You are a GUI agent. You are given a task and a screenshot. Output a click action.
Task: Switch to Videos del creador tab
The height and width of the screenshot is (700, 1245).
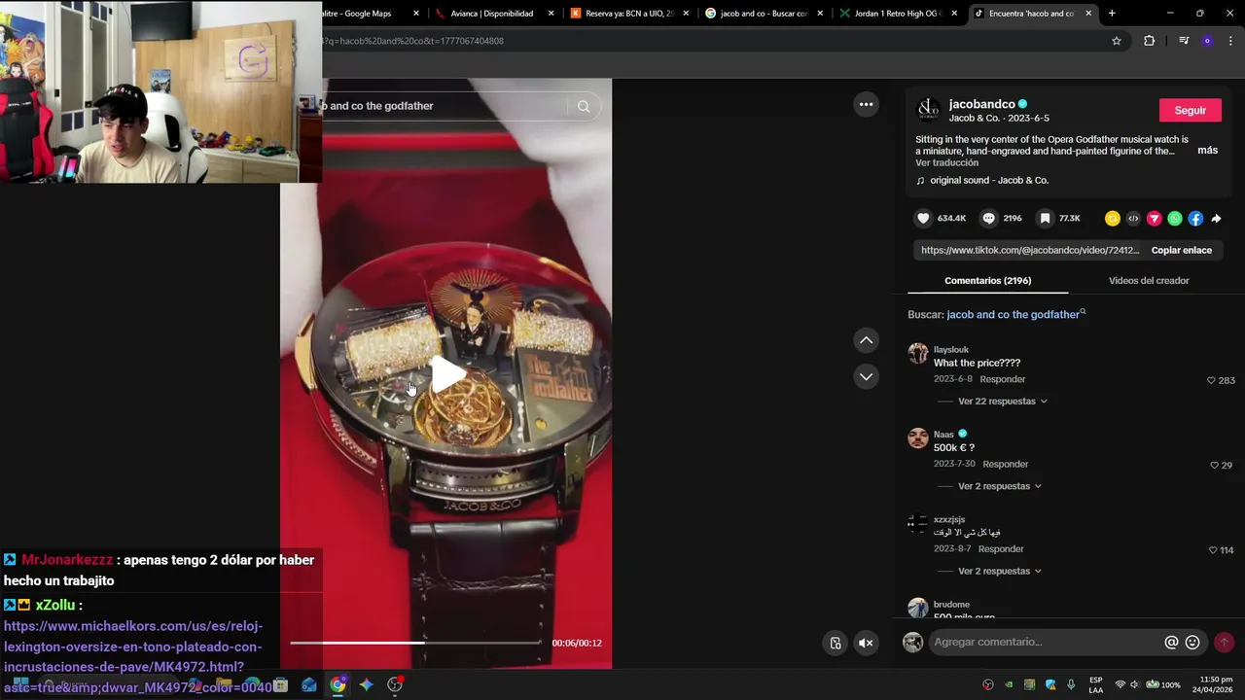pos(1149,280)
